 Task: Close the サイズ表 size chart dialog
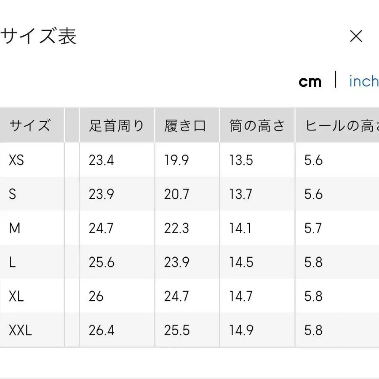[x=356, y=37]
